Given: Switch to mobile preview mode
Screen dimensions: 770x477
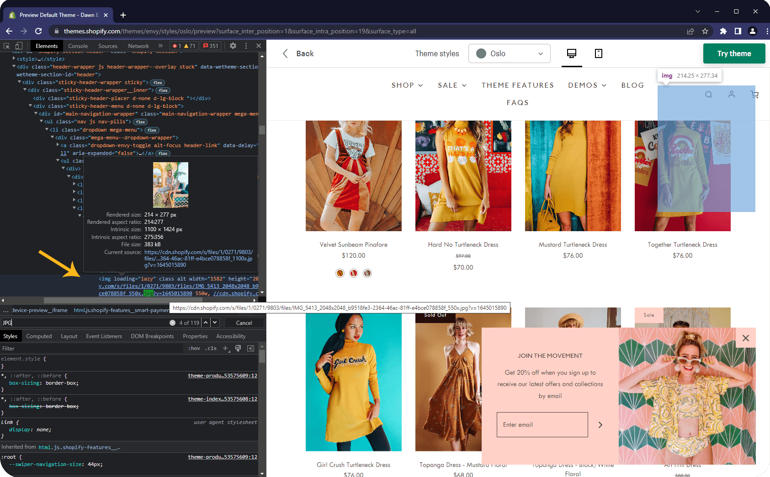Looking at the screenshot, I should [599, 53].
